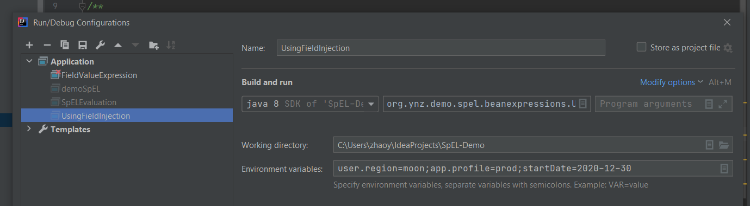This screenshot has width=750, height=206.
Task: Browse working directory with folder icon
Action: coord(723,145)
